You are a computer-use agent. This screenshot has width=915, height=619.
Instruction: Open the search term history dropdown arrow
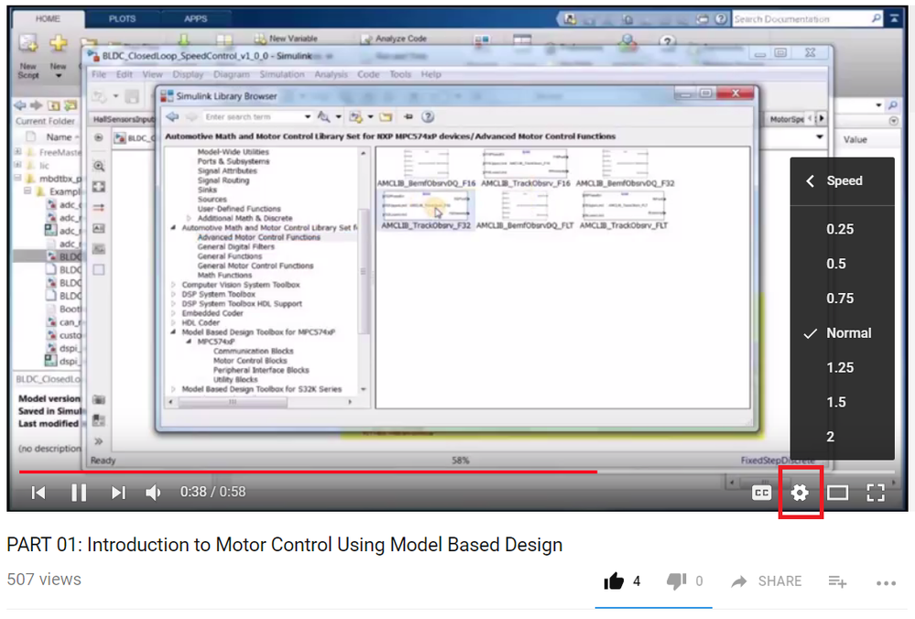(x=308, y=116)
